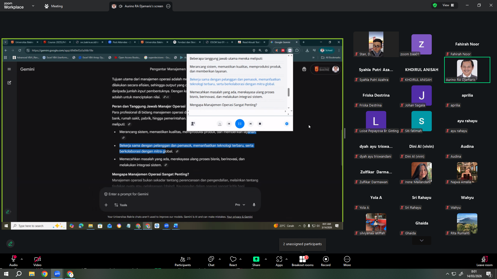Click the Read Aloud voice icon

[193, 124]
